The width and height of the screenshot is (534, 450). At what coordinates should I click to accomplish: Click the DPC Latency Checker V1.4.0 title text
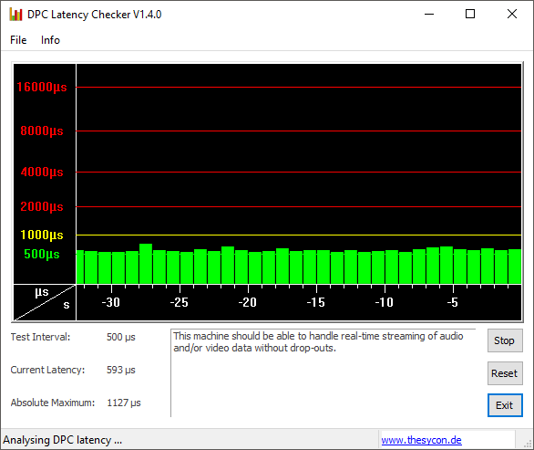click(x=95, y=15)
